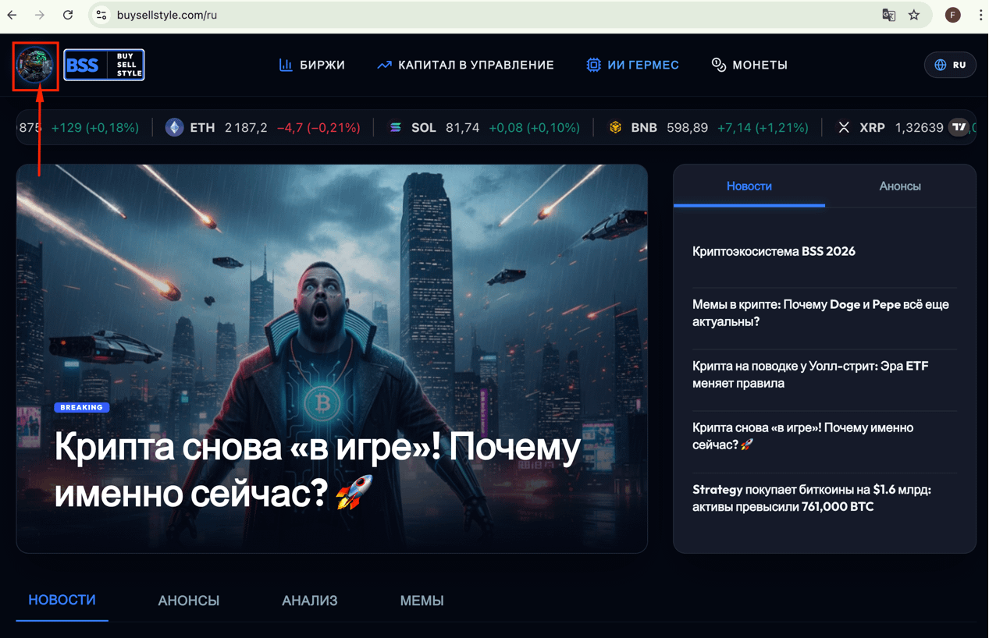Image resolution: width=989 pixels, height=638 pixels.
Task: Open the Chrome profile menu labeled F
Action: coord(952,14)
